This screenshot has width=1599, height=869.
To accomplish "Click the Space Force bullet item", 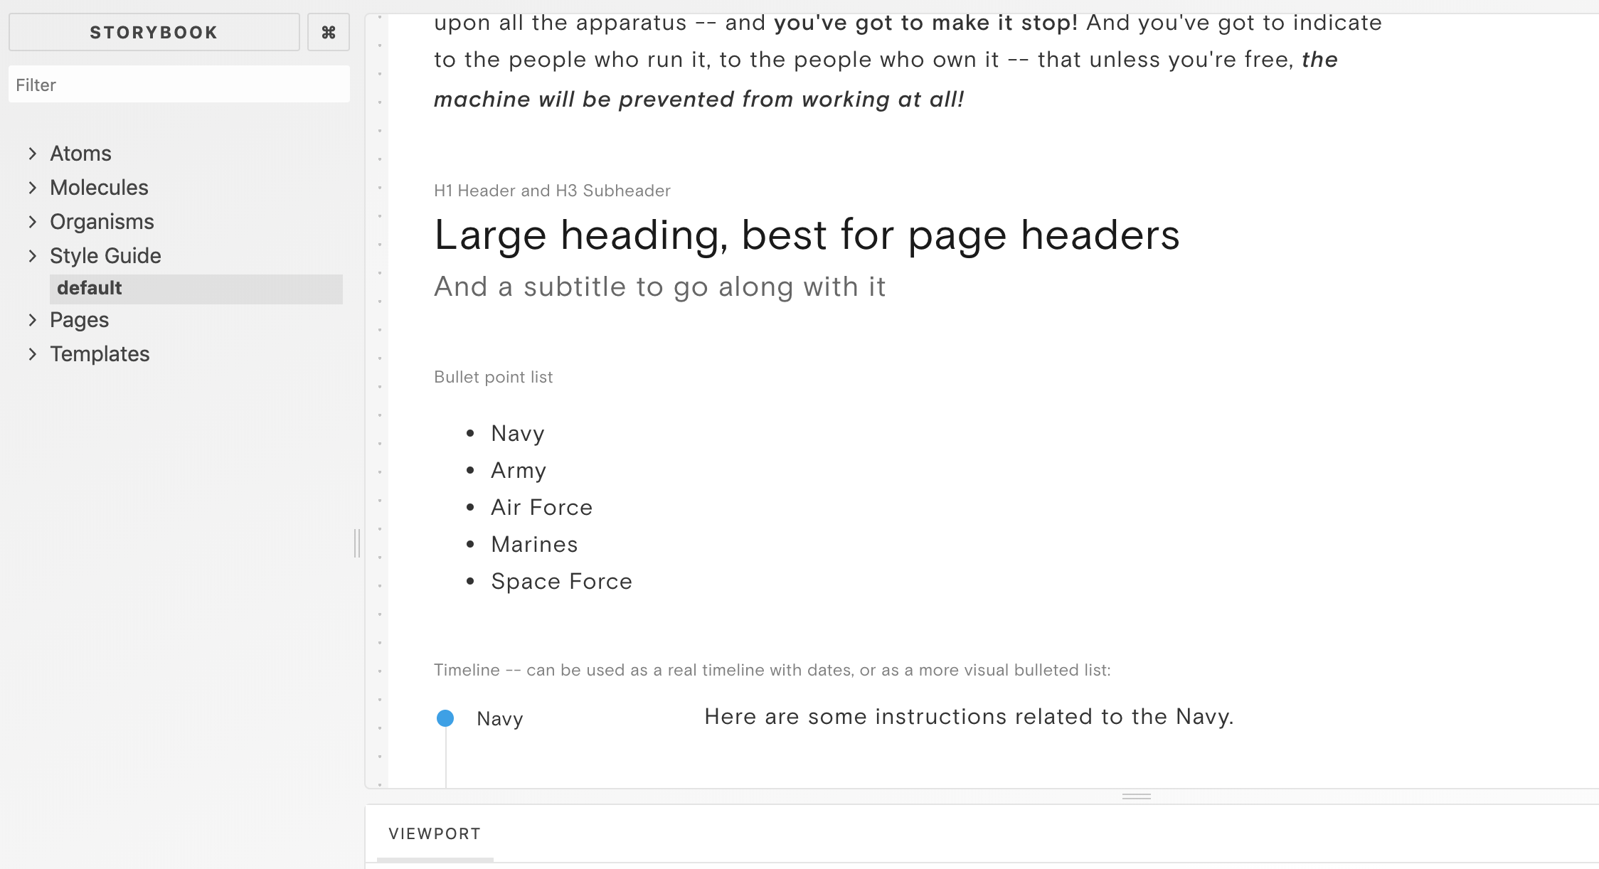I will pyautogui.click(x=561, y=582).
